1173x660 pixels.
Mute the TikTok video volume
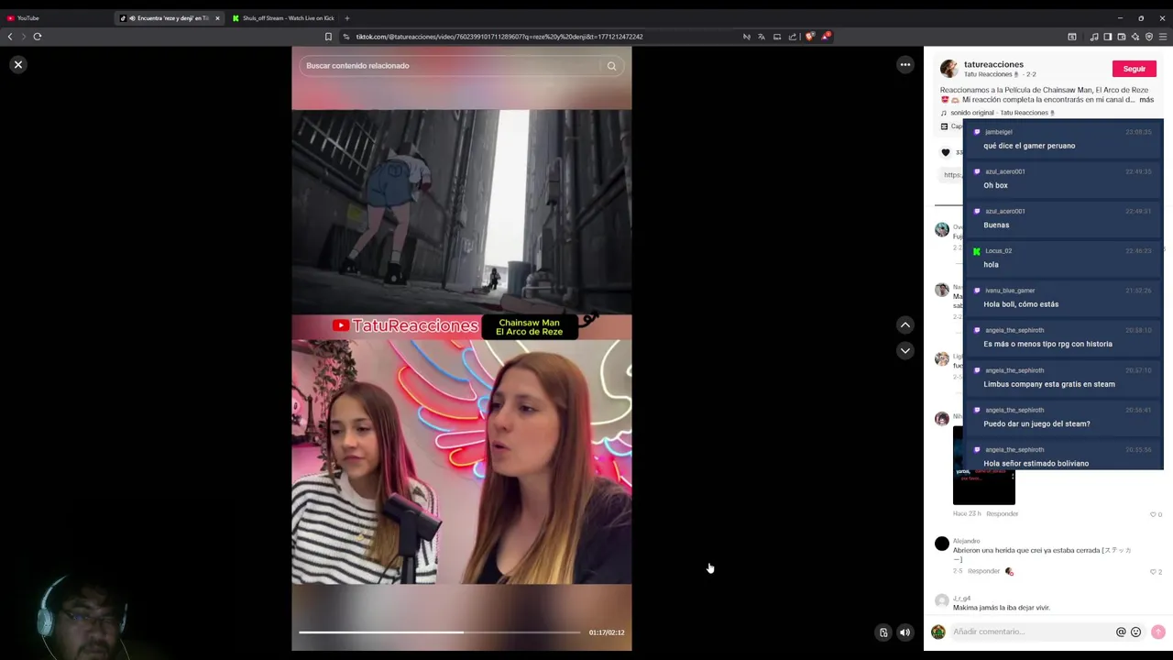click(904, 632)
